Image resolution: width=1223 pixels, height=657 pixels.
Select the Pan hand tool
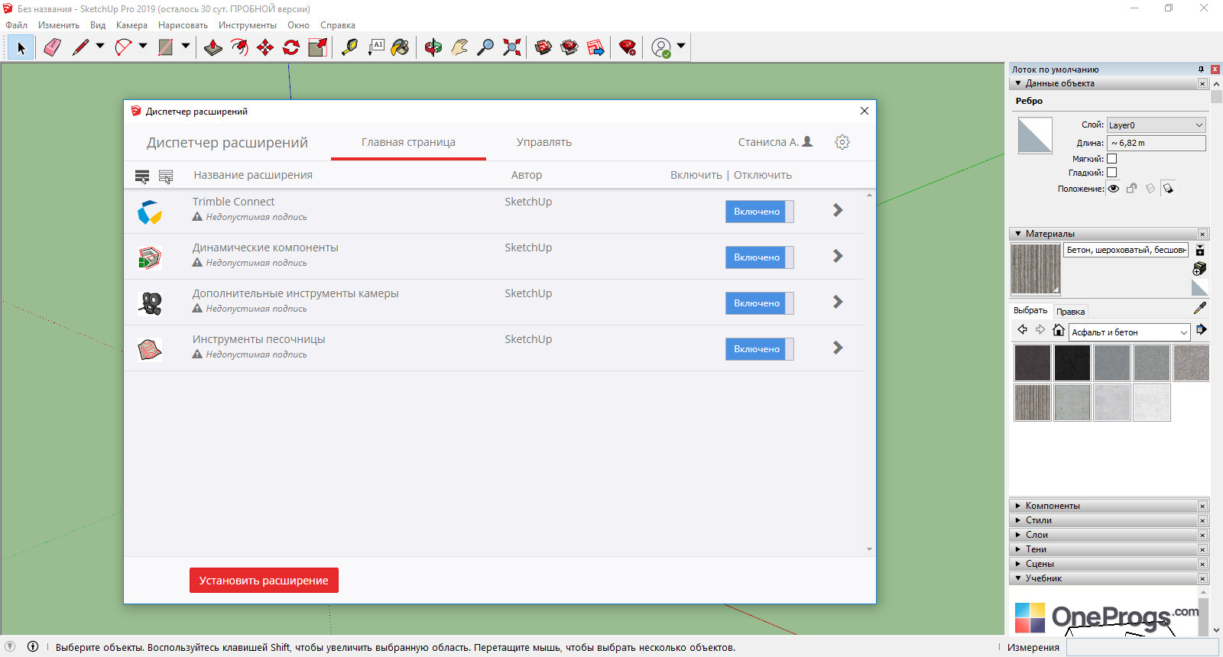pyautogui.click(x=459, y=47)
